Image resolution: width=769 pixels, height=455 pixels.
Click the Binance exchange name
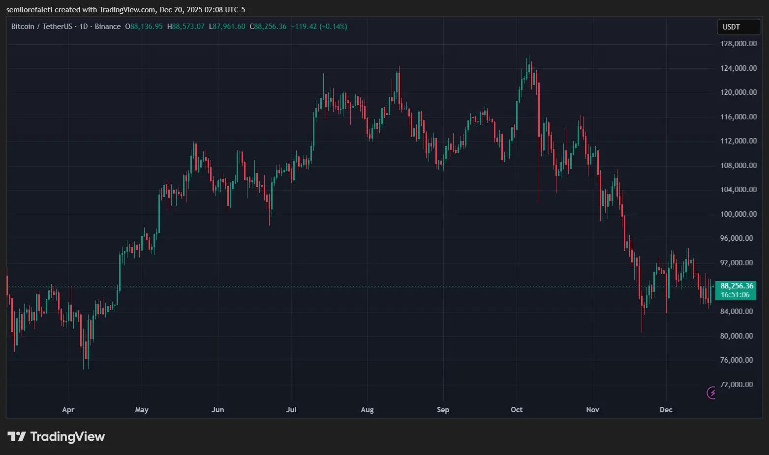point(108,26)
